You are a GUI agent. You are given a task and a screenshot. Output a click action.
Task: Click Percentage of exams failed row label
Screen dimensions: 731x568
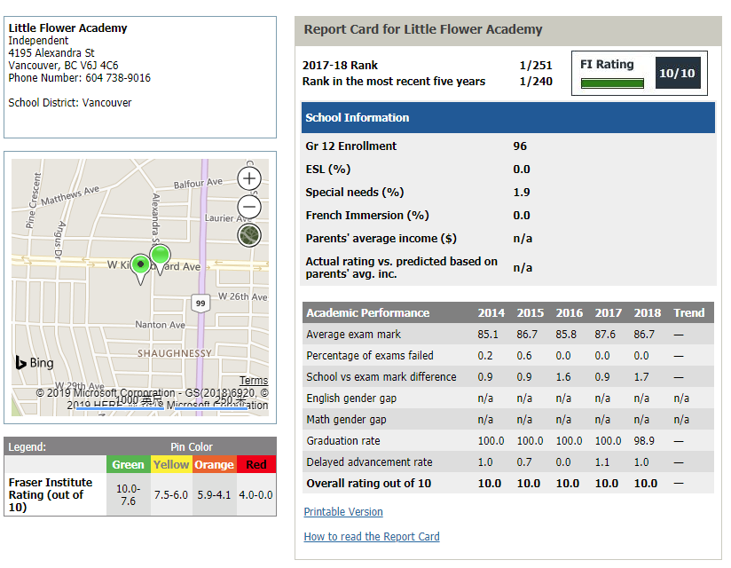coord(370,355)
